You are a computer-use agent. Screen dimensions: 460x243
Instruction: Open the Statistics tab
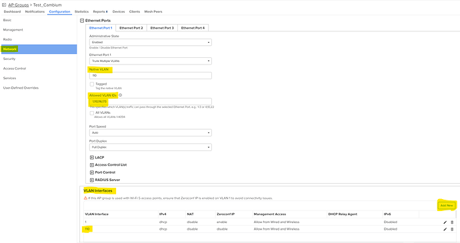click(x=81, y=12)
